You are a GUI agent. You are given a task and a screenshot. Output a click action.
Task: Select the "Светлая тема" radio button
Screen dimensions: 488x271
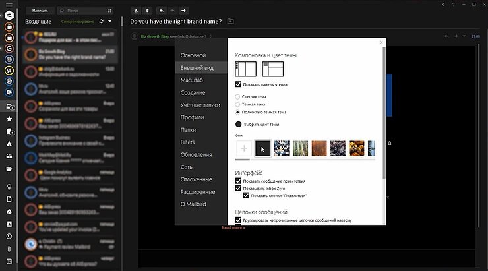pyautogui.click(x=237, y=96)
